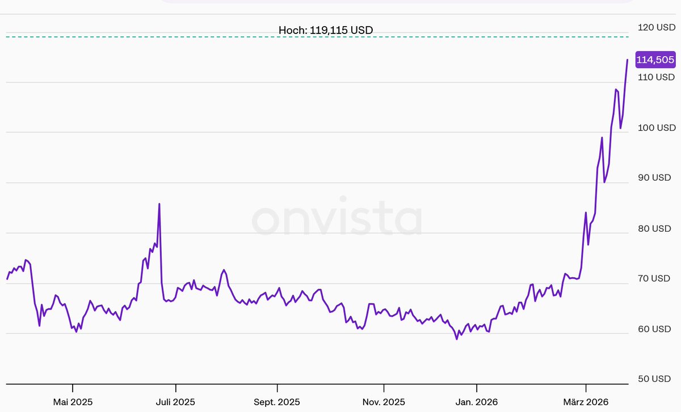Click the Juli 2025 date label
Screen dimensions: 681x412
pos(175,402)
